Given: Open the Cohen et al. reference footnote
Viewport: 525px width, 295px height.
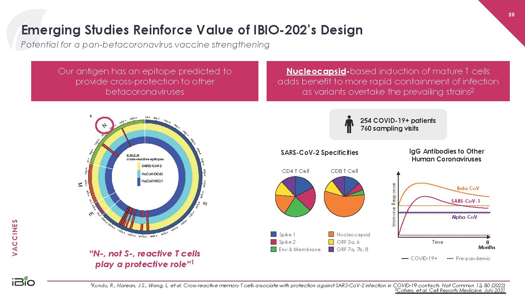Looking at the screenshot, I should pyautogui.click(x=450, y=290).
